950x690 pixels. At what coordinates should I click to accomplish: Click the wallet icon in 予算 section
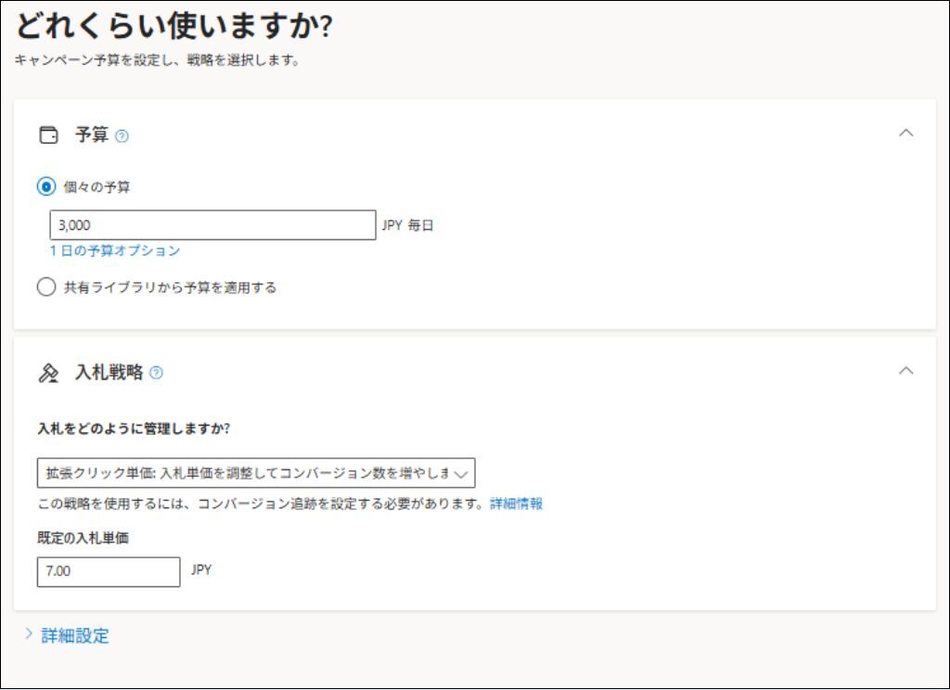48,135
